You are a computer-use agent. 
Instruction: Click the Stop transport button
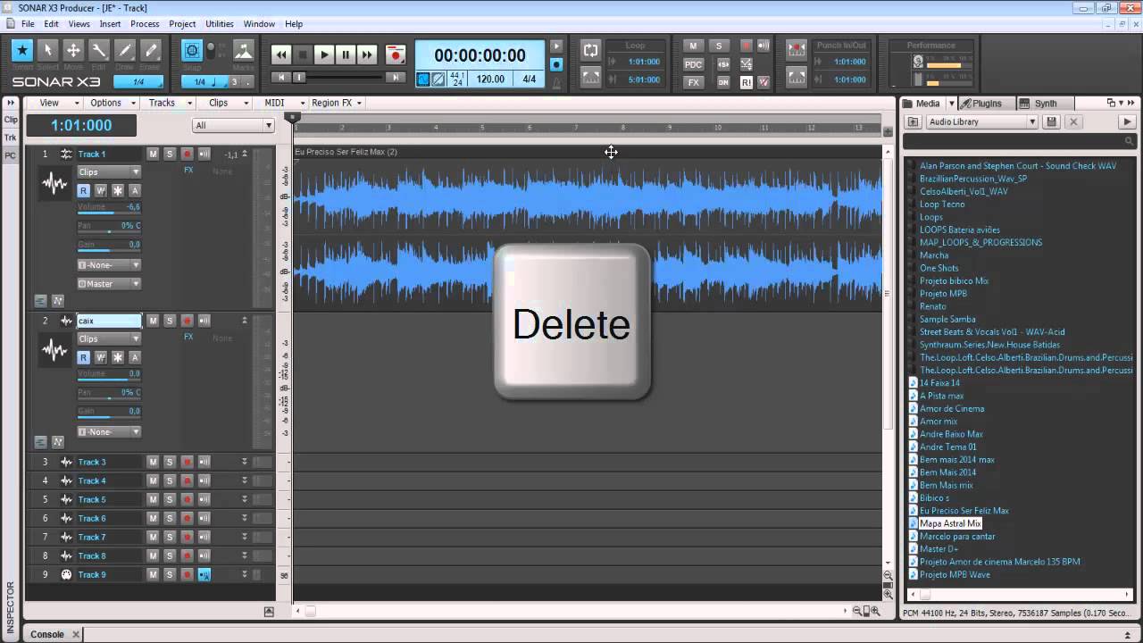click(x=303, y=54)
